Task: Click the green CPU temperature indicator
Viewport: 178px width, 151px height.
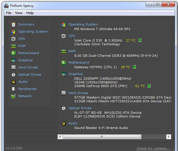Action: click(140, 40)
